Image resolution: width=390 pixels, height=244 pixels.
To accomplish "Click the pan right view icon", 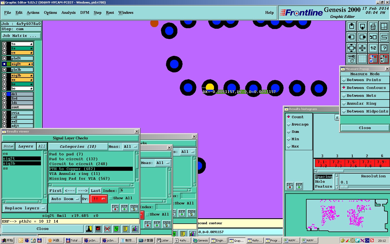I will [x=362, y=37].
